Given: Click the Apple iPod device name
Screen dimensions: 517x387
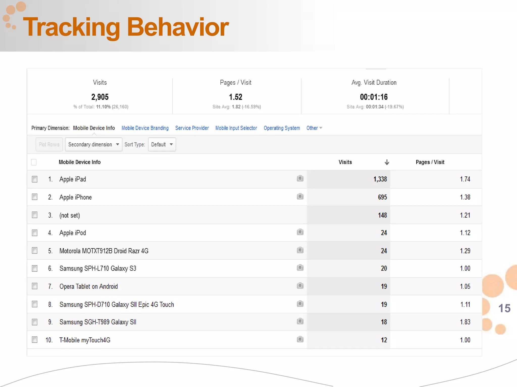Looking at the screenshot, I should [73, 233].
